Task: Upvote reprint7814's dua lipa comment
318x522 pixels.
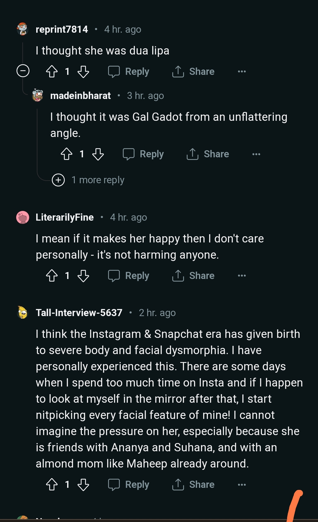Action: (x=52, y=71)
